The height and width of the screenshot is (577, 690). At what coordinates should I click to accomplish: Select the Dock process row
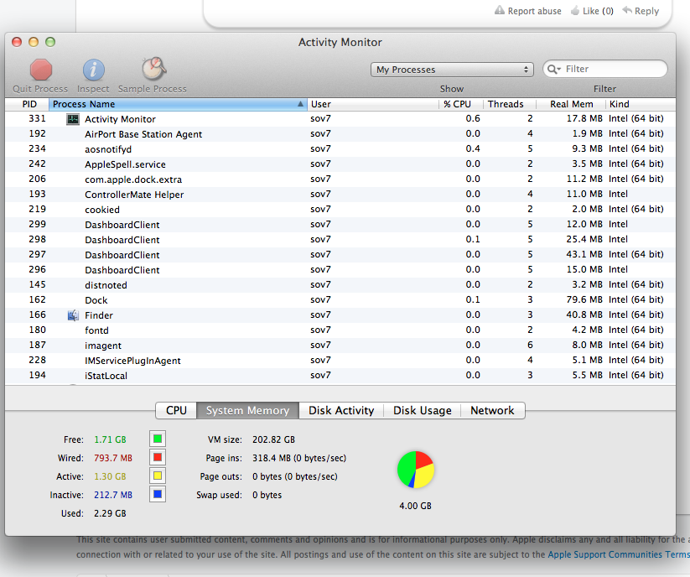(x=340, y=299)
